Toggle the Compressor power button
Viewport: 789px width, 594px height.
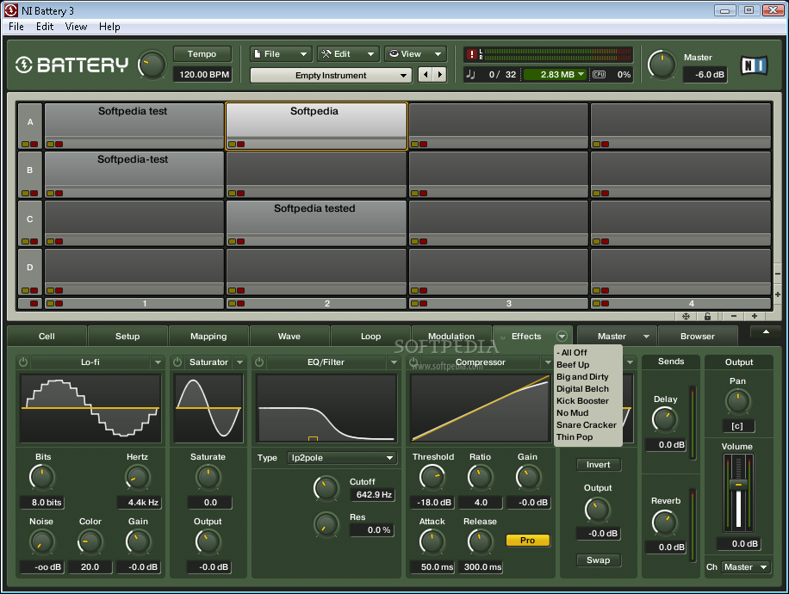[x=413, y=362]
